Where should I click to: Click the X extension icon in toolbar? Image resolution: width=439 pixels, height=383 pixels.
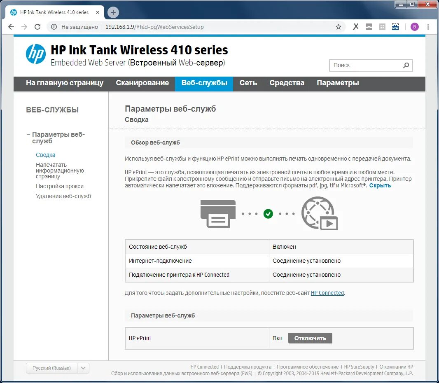point(355,27)
